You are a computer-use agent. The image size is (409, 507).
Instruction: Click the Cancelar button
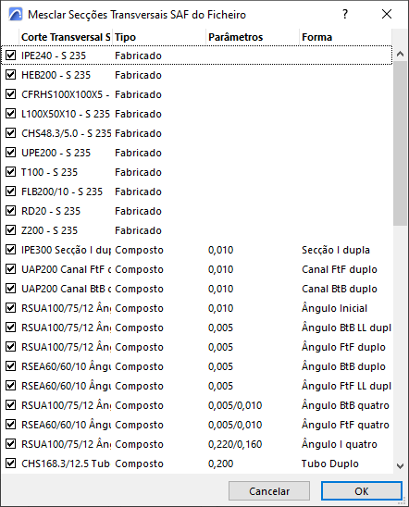pyautogui.click(x=269, y=491)
